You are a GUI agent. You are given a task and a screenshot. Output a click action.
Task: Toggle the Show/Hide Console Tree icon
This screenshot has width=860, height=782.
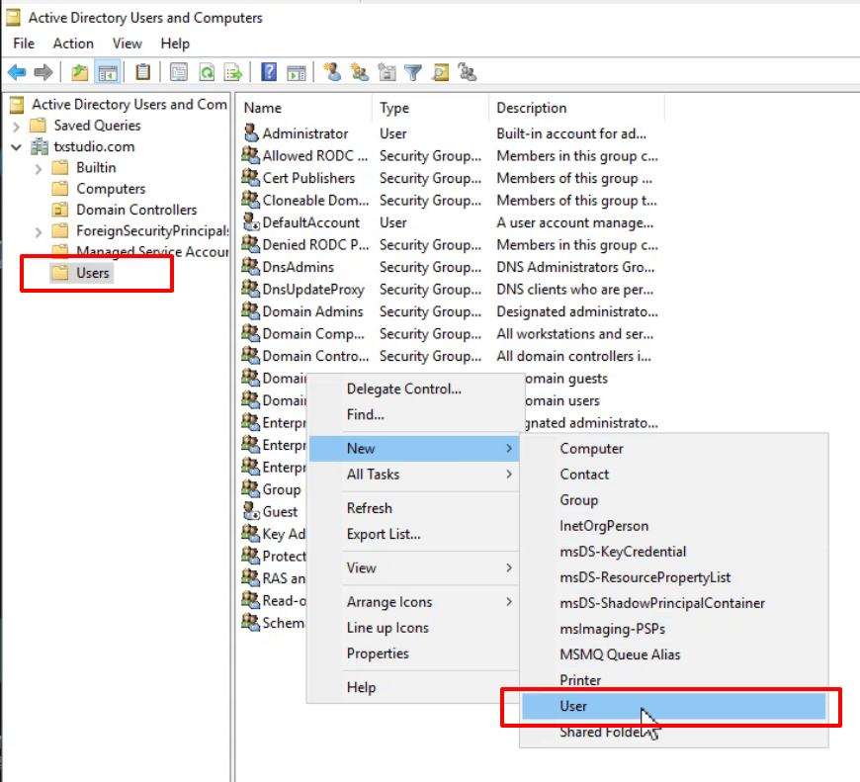click(108, 72)
